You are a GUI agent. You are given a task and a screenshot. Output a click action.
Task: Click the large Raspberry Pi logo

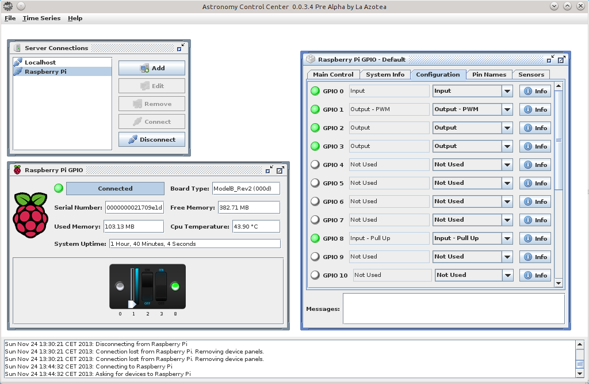(30, 215)
